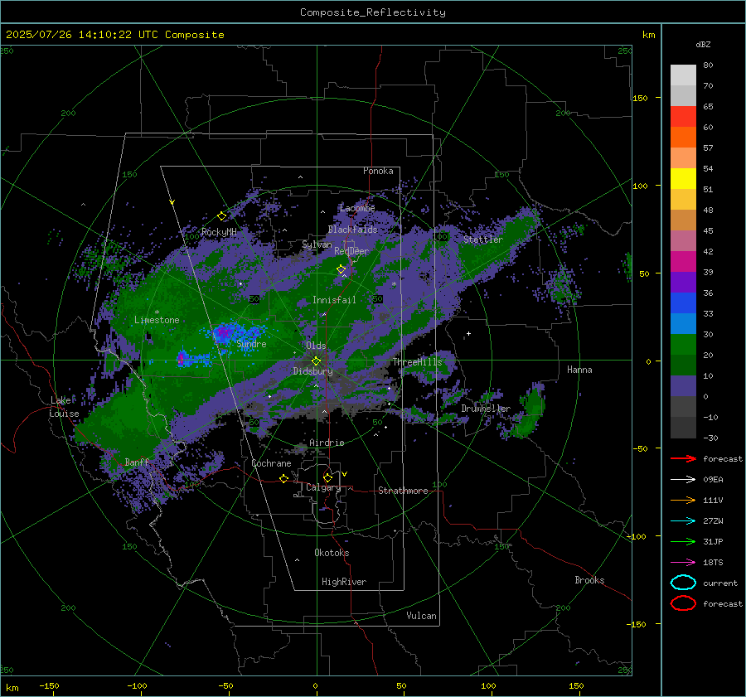The width and height of the screenshot is (746, 697).
Task: Click the radar site diamond between Olds and Didsbury
Action: click(x=317, y=361)
